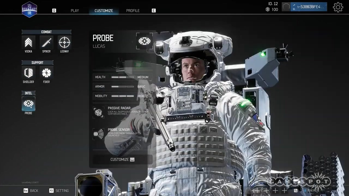Open the Friends link
The image size is (349, 196).
(x=311, y=191)
